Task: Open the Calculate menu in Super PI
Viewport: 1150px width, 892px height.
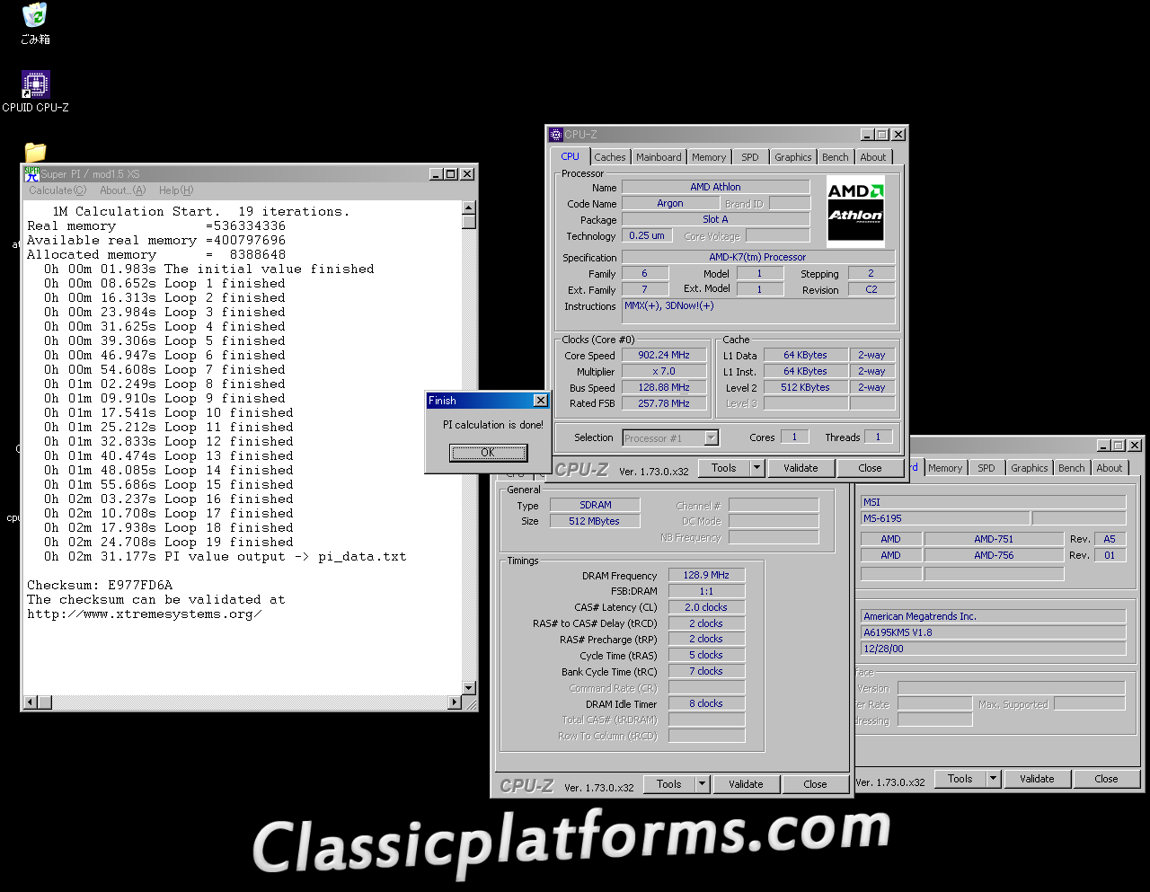Action: (x=57, y=190)
